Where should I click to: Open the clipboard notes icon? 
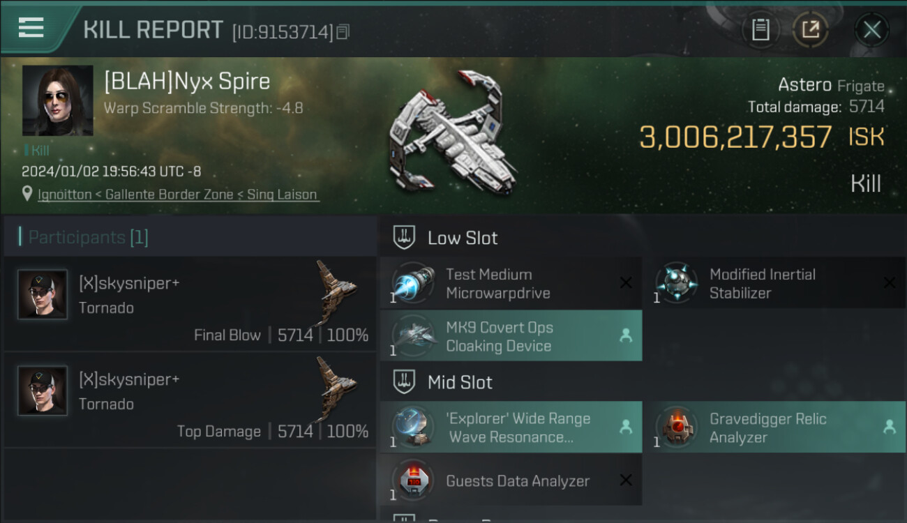click(x=760, y=29)
